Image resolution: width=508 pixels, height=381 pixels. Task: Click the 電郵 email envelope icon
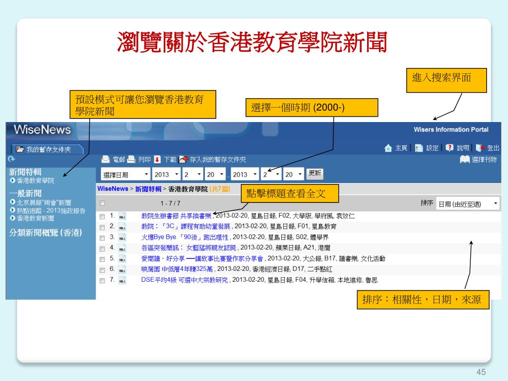click(x=106, y=159)
